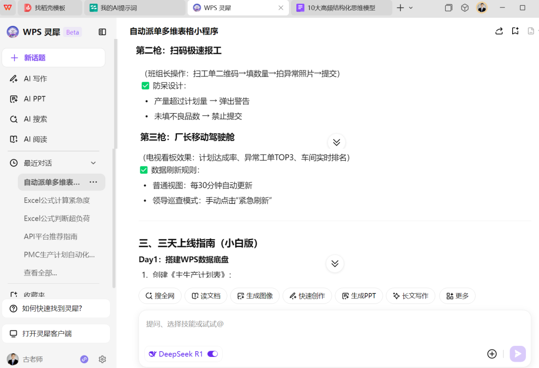Open 自动派单多维表 conversation
This screenshot has height=368, width=539.
tap(52, 182)
